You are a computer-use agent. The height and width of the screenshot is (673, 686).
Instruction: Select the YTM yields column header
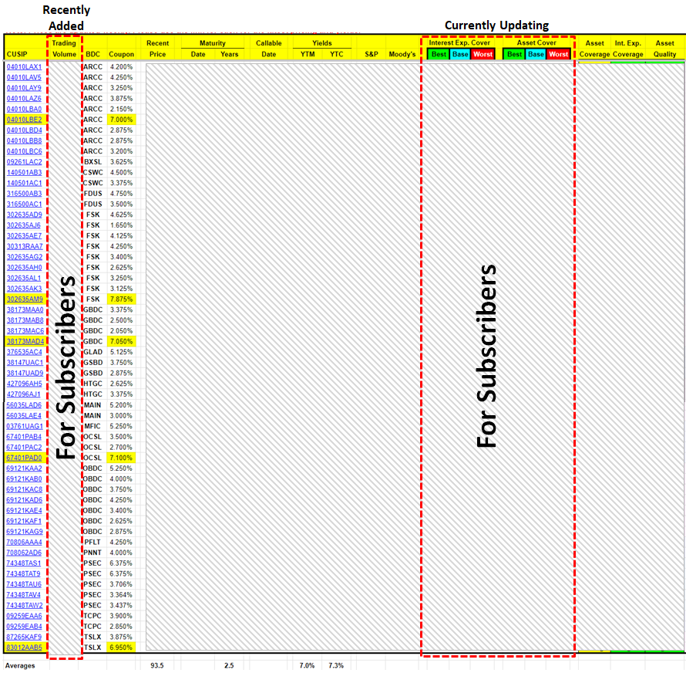[308, 54]
